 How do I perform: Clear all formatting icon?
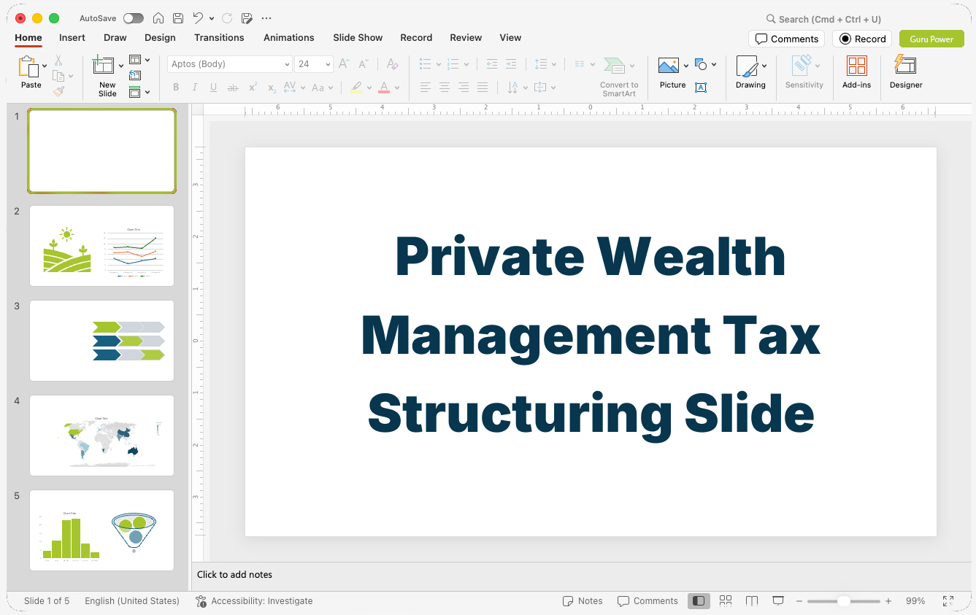[x=392, y=64]
